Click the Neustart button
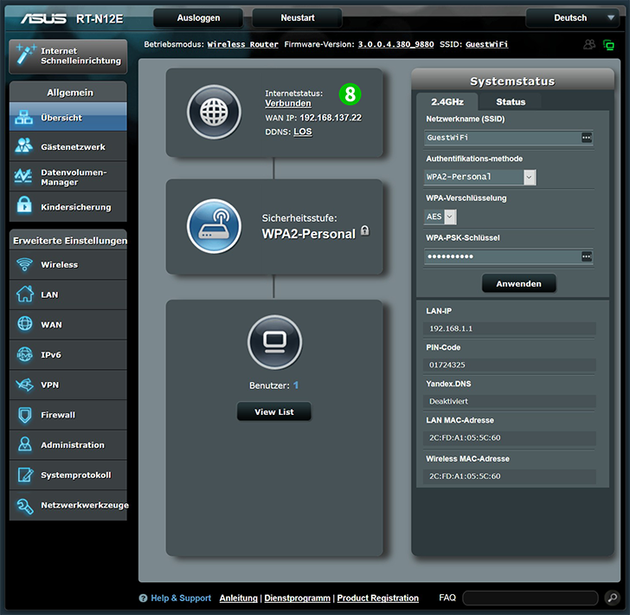 (x=298, y=17)
